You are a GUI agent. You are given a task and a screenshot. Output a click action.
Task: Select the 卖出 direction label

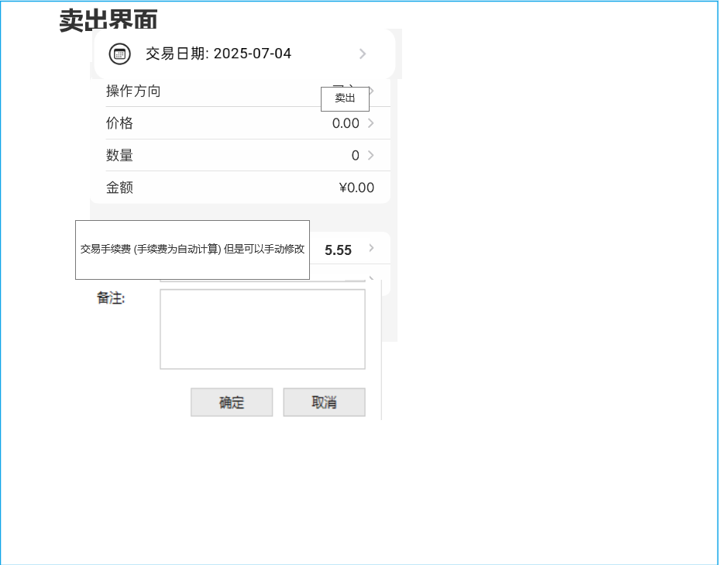[x=345, y=98]
